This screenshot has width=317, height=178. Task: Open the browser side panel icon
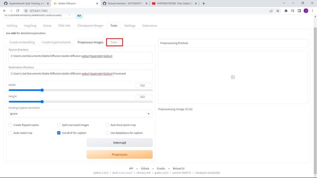pyautogui.click(x=299, y=11)
